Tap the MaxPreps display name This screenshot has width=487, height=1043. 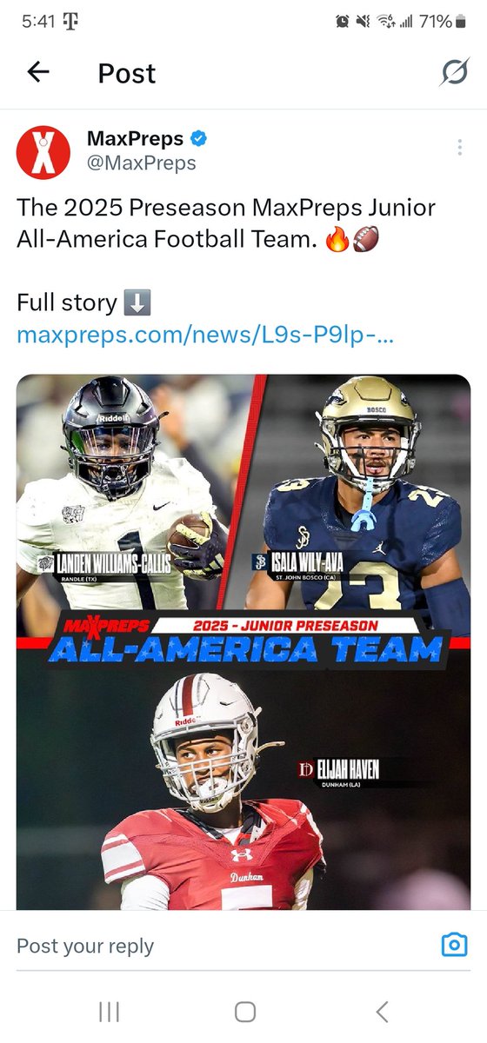click(x=135, y=138)
